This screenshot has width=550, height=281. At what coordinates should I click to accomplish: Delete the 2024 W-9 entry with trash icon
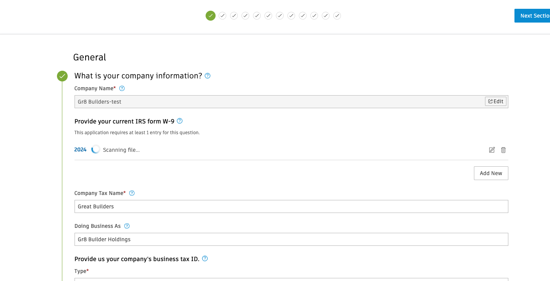pyautogui.click(x=503, y=150)
